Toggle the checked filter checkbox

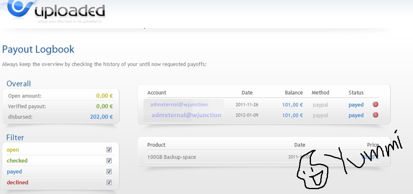point(109,160)
